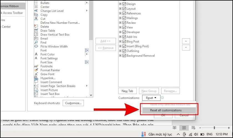Open the ENG language indicator
Screen dimensions: 233x138
point(209,134)
